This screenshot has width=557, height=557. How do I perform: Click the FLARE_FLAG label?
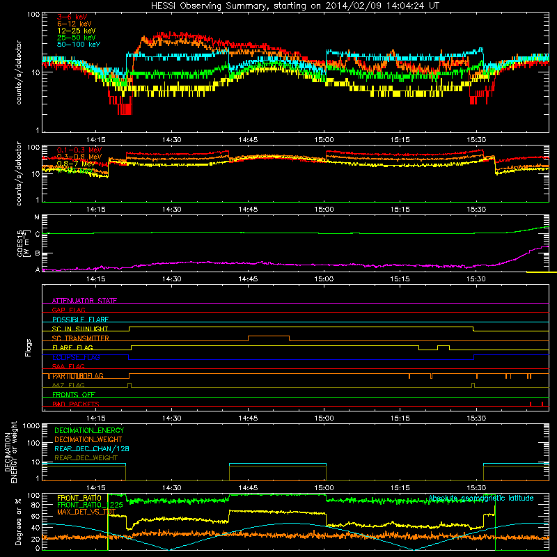[x=72, y=347]
